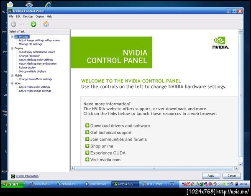The width and height of the screenshot is (251, 196).
Task: Switch to the 11111 - Paint taskbar button
Action: tap(153, 184)
